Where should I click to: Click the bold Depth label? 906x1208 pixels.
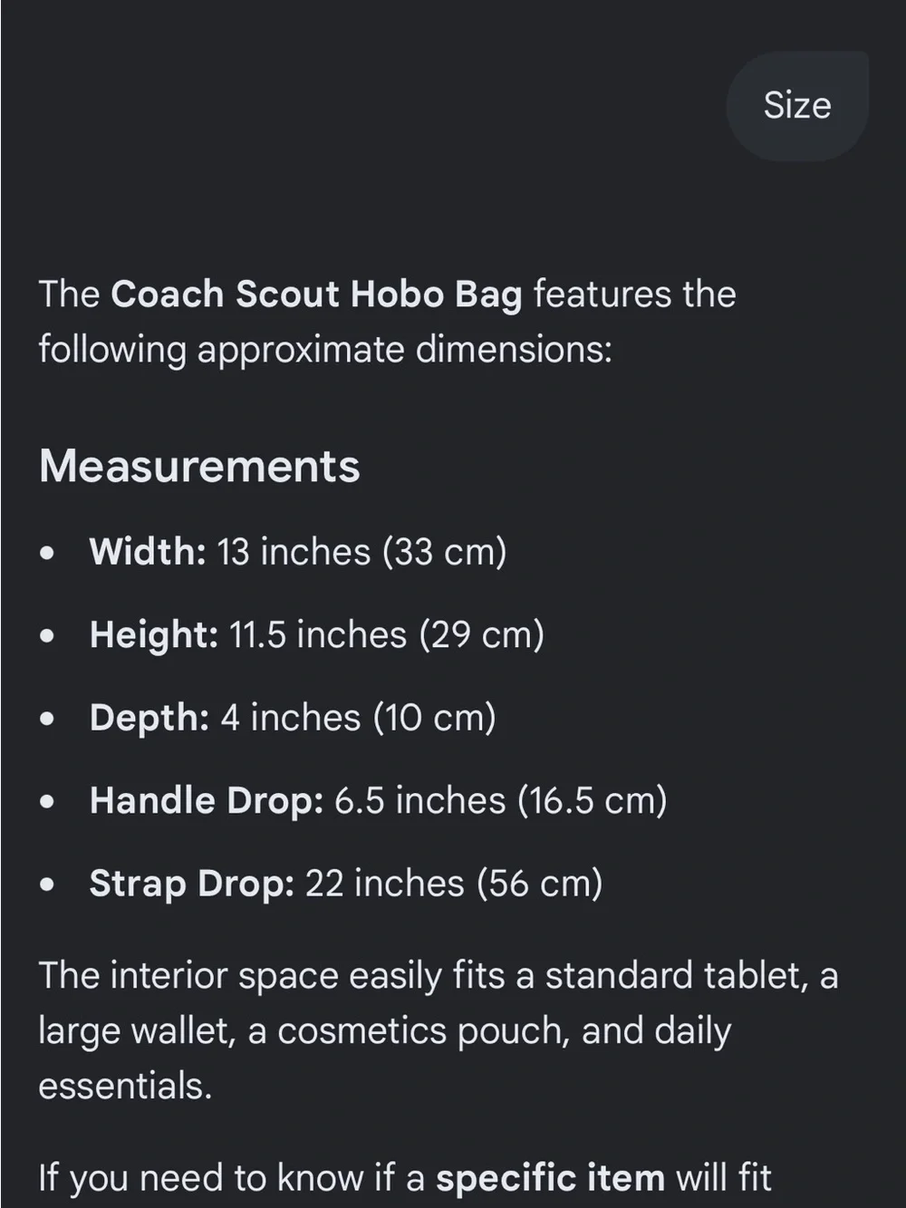(149, 718)
